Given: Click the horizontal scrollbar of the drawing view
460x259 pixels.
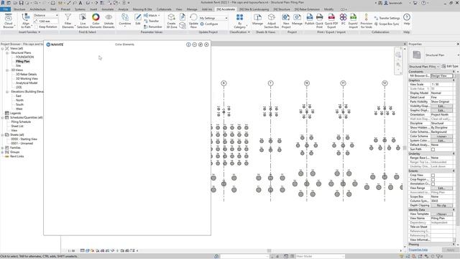Looking at the screenshot, I should click(269, 251).
